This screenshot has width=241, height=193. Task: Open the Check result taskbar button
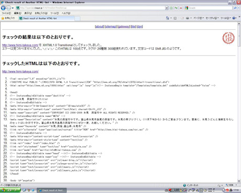coord(52,190)
